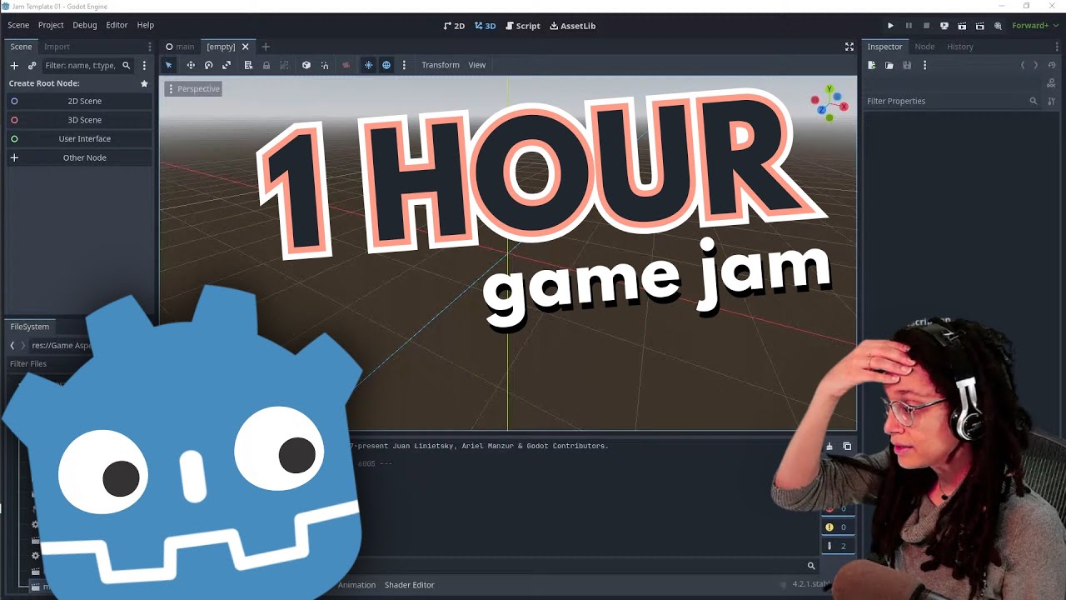
Task: Close the [empty] scene tab
Action: tap(245, 47)
